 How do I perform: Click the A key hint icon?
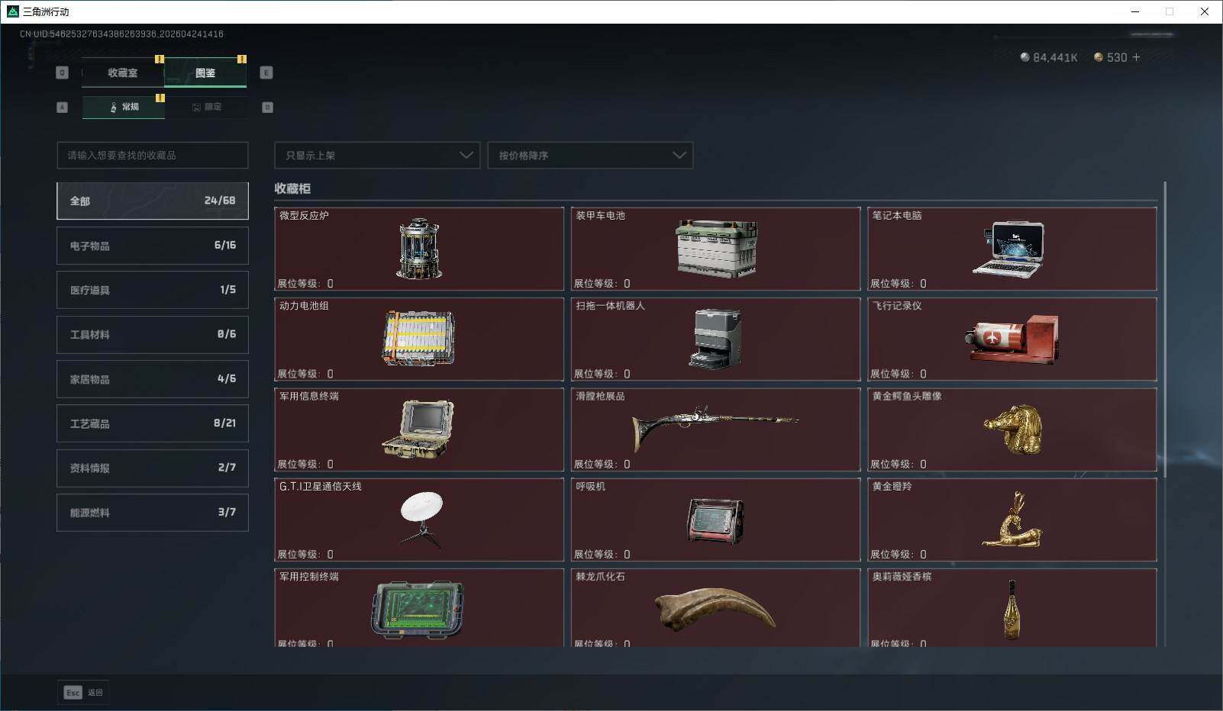pyautogui.click(x=63, y=108)
